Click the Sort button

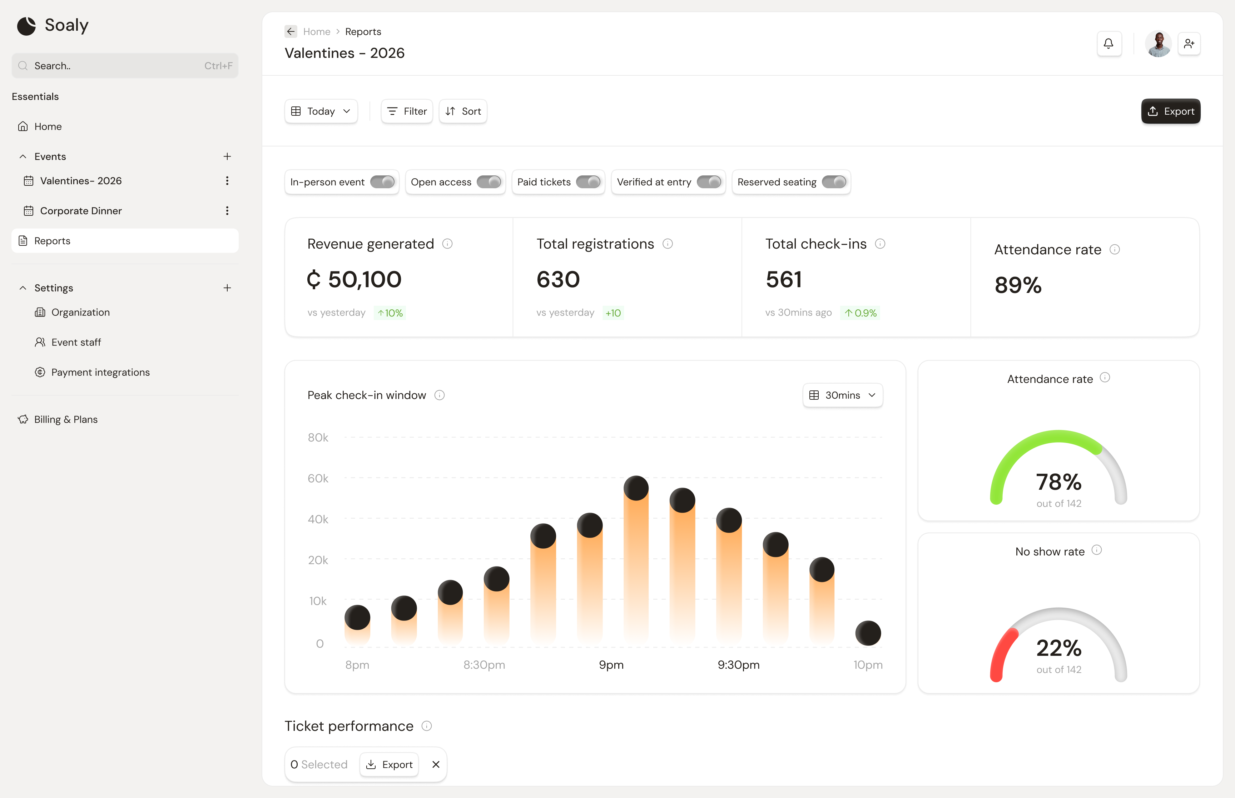[x=463, y=111]
